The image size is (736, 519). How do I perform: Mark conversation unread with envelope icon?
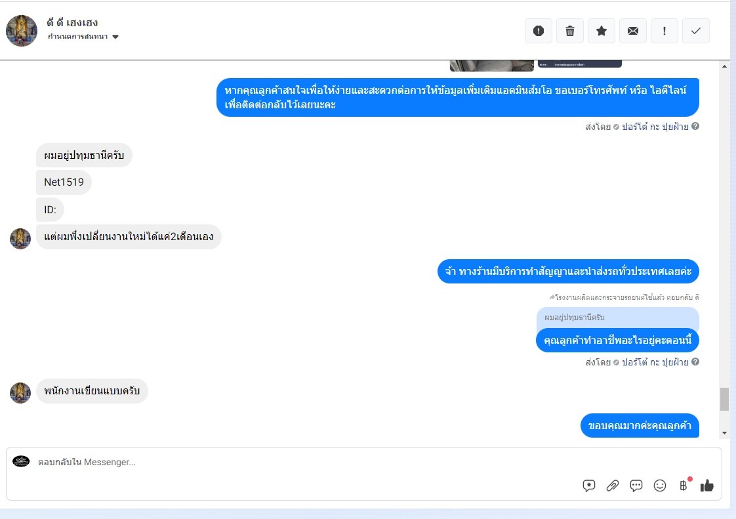pos(633,31)
